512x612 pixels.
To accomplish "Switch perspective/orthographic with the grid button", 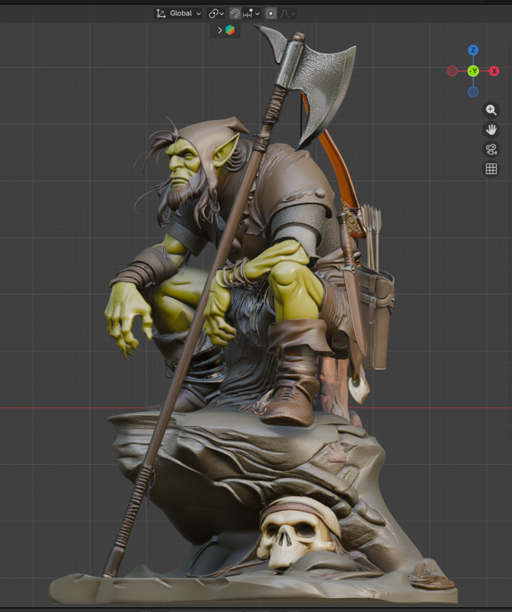I will [491, 168].
